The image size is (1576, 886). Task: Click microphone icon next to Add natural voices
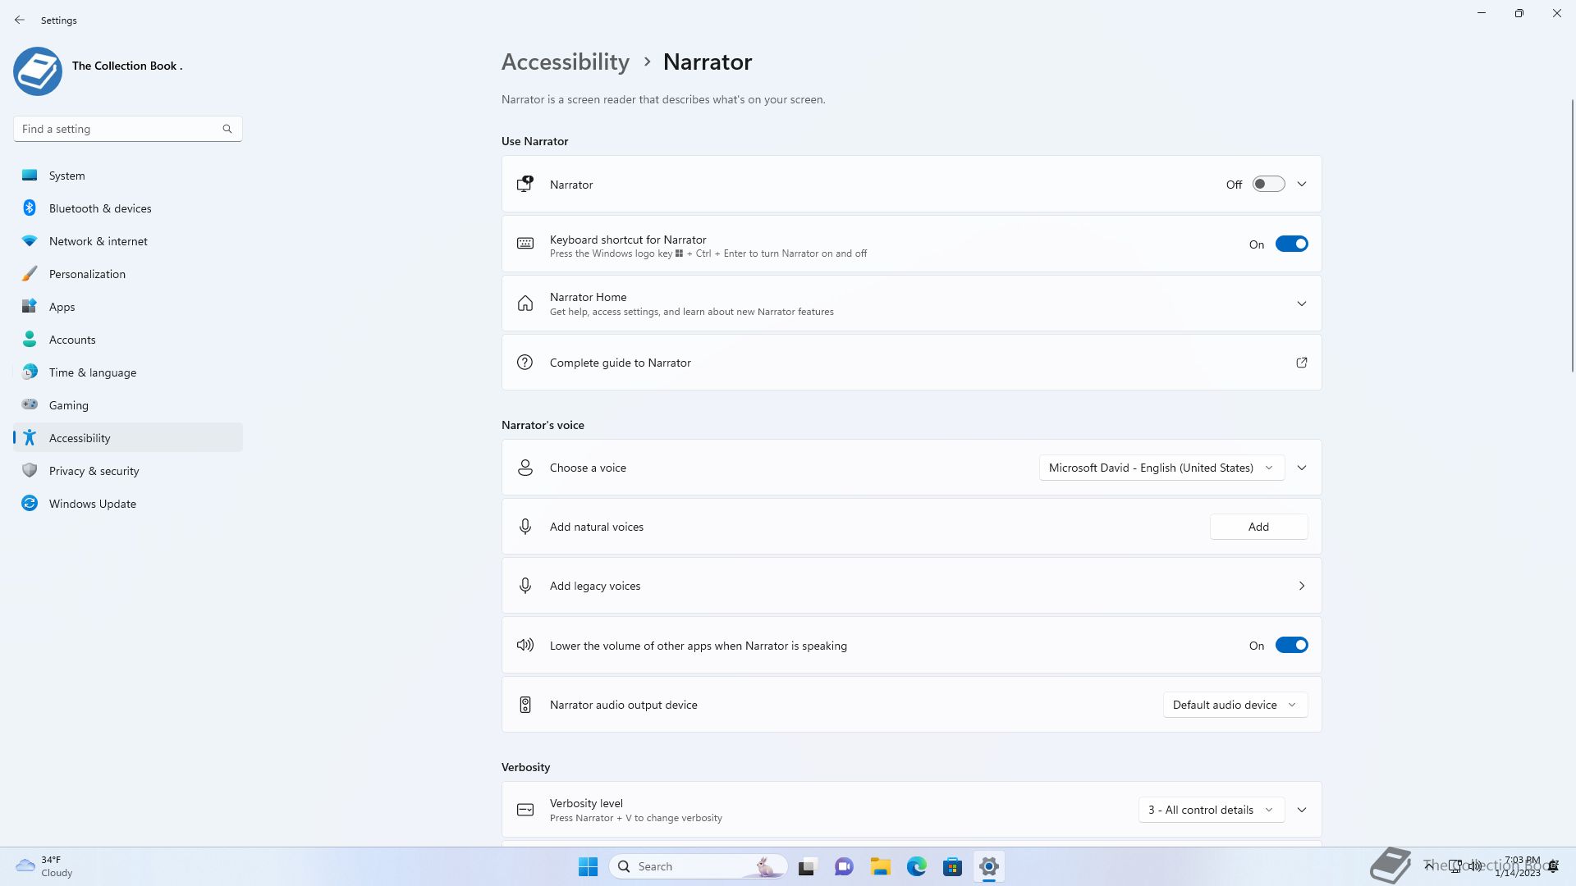coord(525,527)
